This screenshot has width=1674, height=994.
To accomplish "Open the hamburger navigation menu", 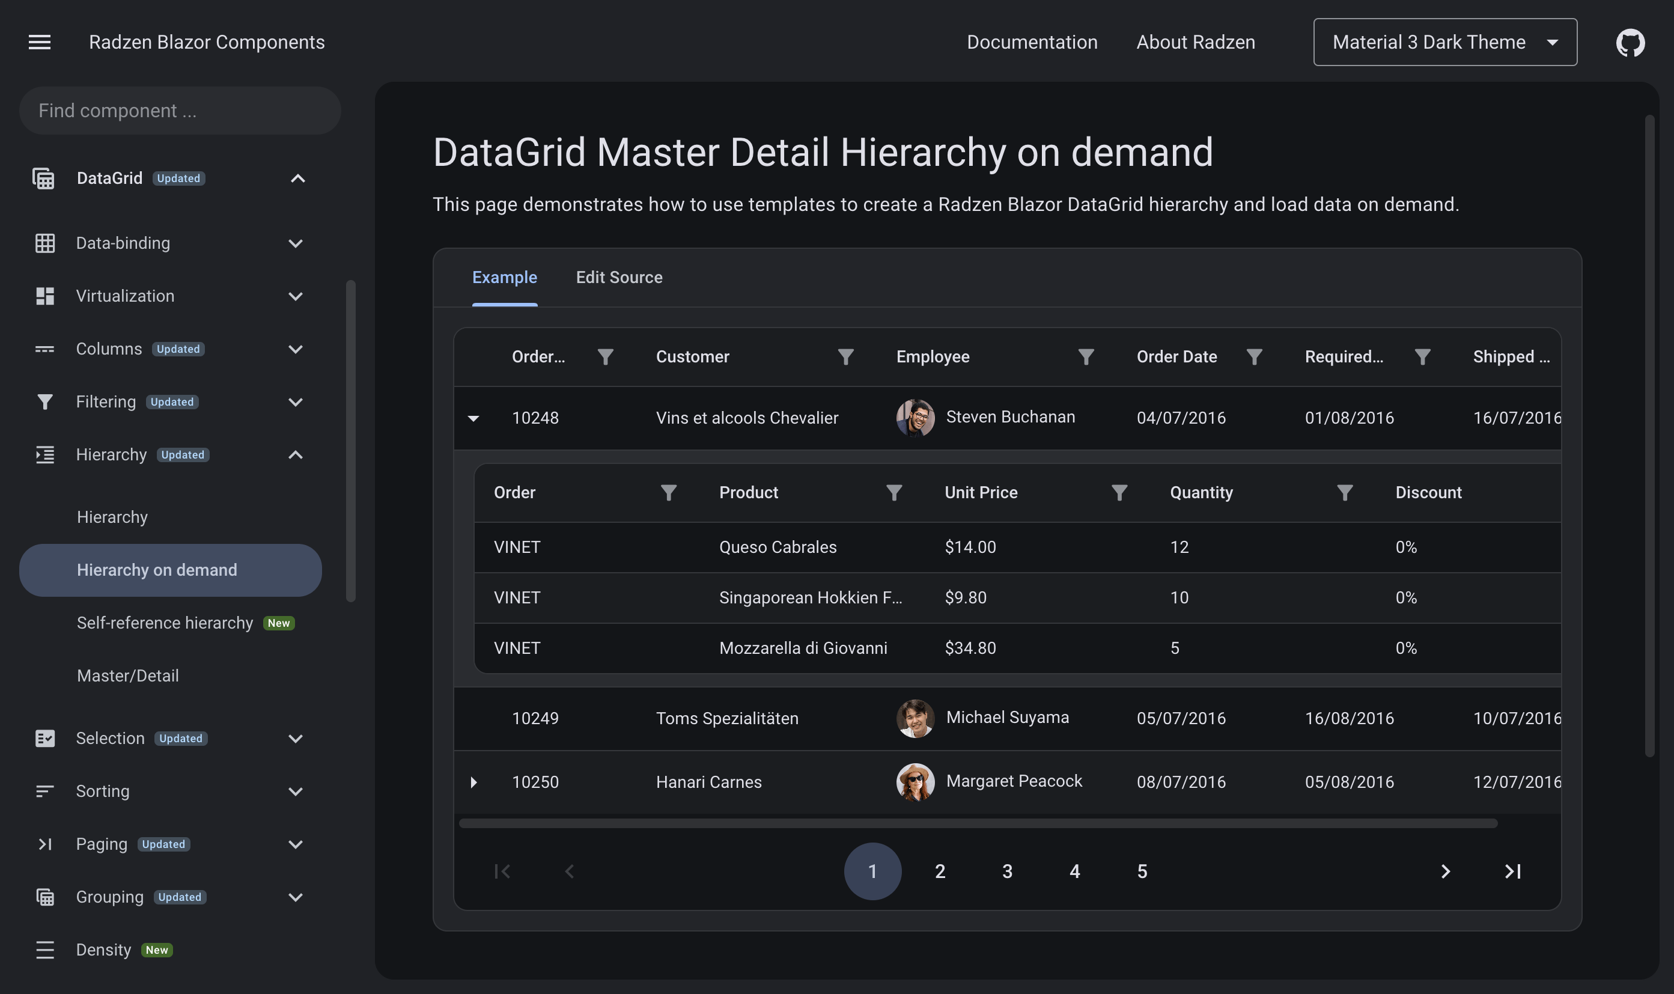I will (40, 42).
